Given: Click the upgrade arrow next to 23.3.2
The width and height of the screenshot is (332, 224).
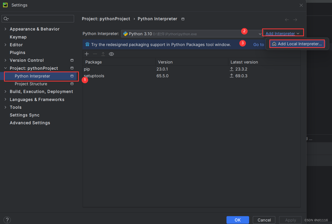Looking at the screenshot, I should 232,69.
